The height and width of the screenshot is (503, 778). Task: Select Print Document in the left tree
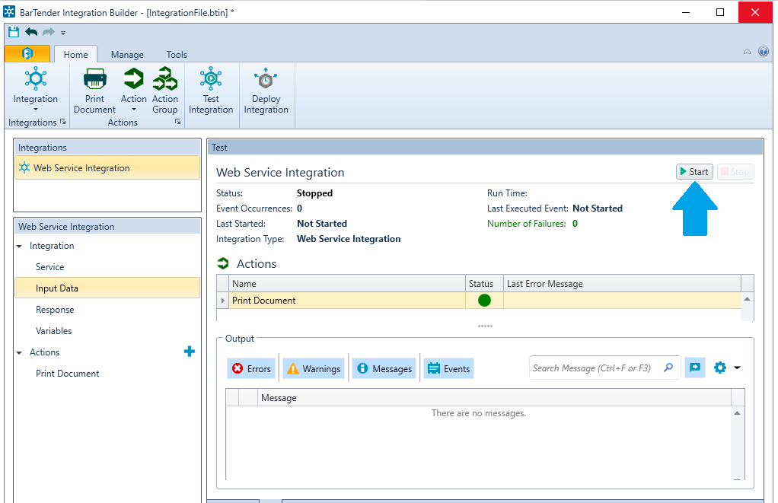pos(67,374)
